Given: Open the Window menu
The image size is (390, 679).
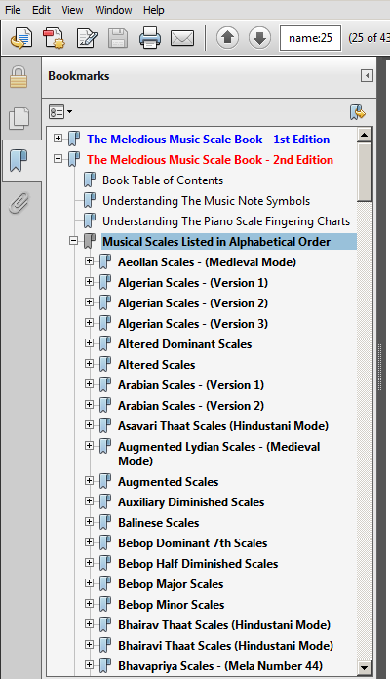Looking at the screenshot, I should pos(113,10).
